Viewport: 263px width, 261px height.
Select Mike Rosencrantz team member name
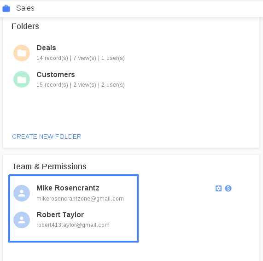pyautogui.click(x=68, y=188)
